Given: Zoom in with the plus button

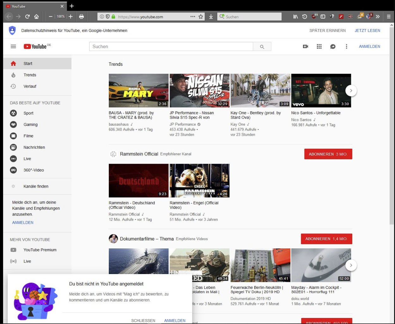Looking at the screenshot, I should click(x=71, y=16).
